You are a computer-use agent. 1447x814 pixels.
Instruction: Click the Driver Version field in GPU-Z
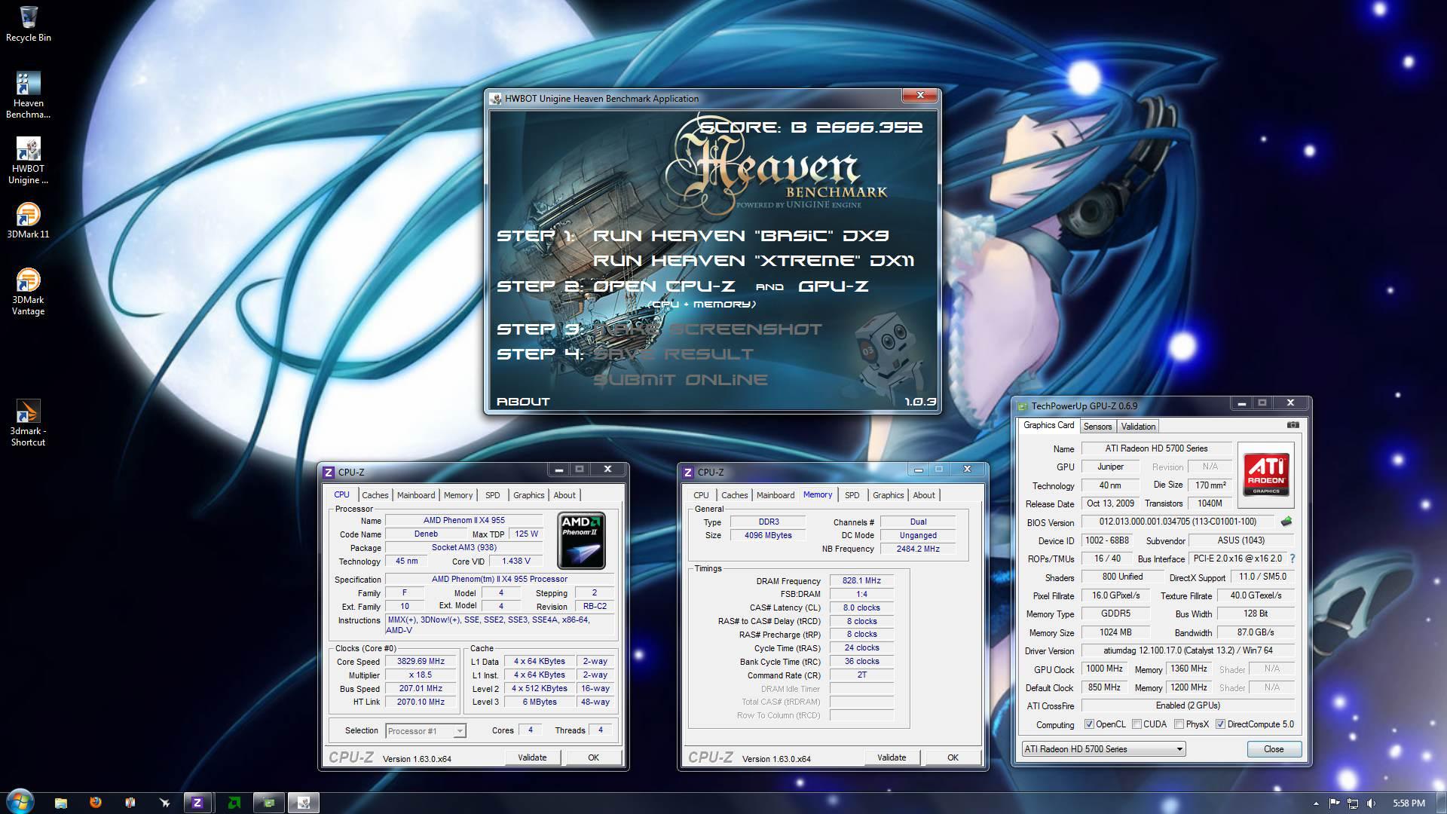coord(1188,650)
